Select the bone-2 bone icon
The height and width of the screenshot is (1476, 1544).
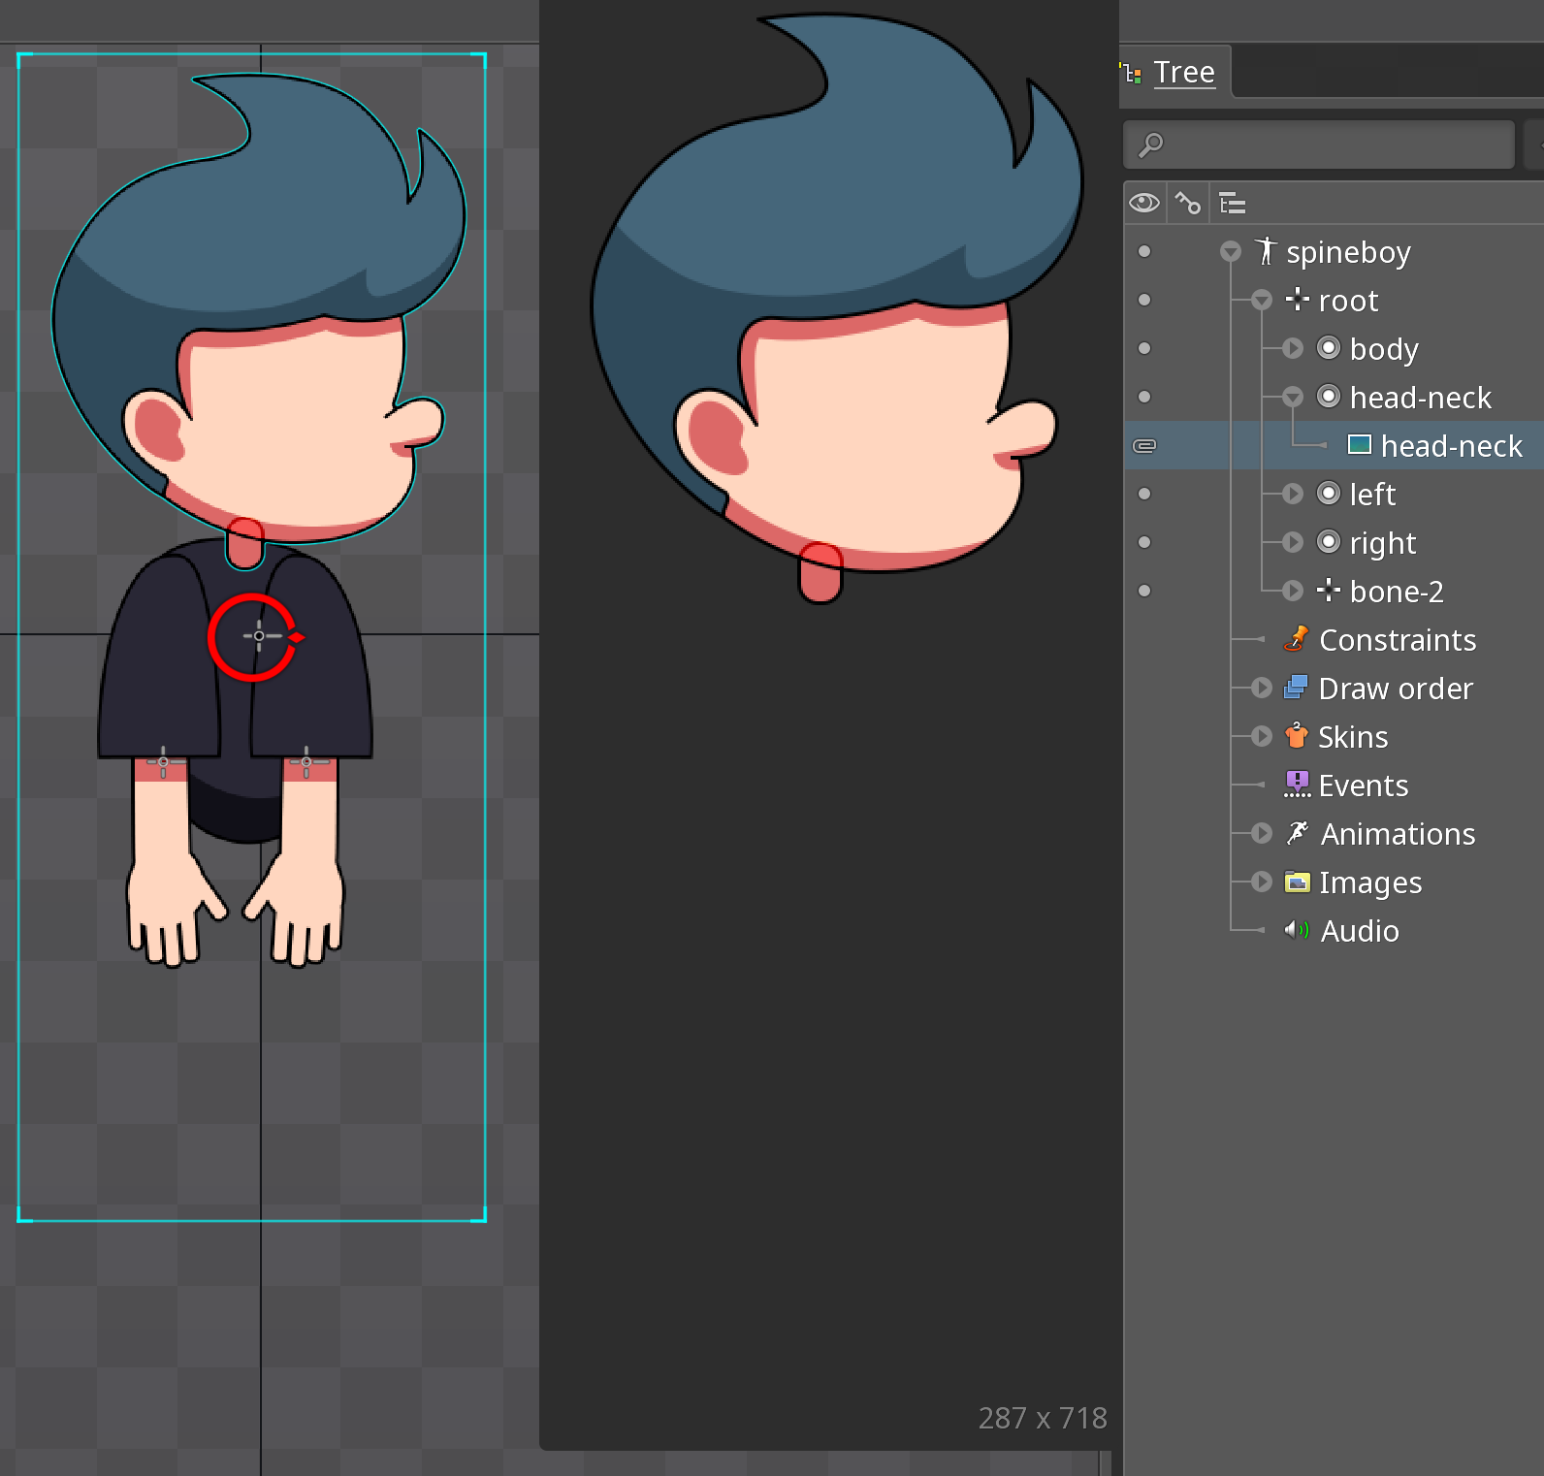(1329, 590)
